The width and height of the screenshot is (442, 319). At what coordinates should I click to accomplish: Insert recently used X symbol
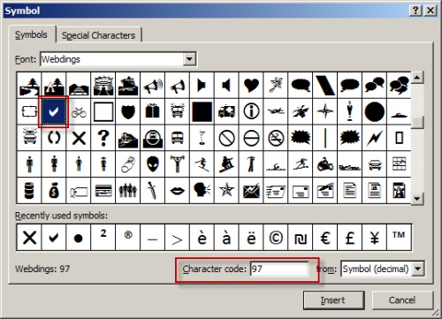coord(29,238)
